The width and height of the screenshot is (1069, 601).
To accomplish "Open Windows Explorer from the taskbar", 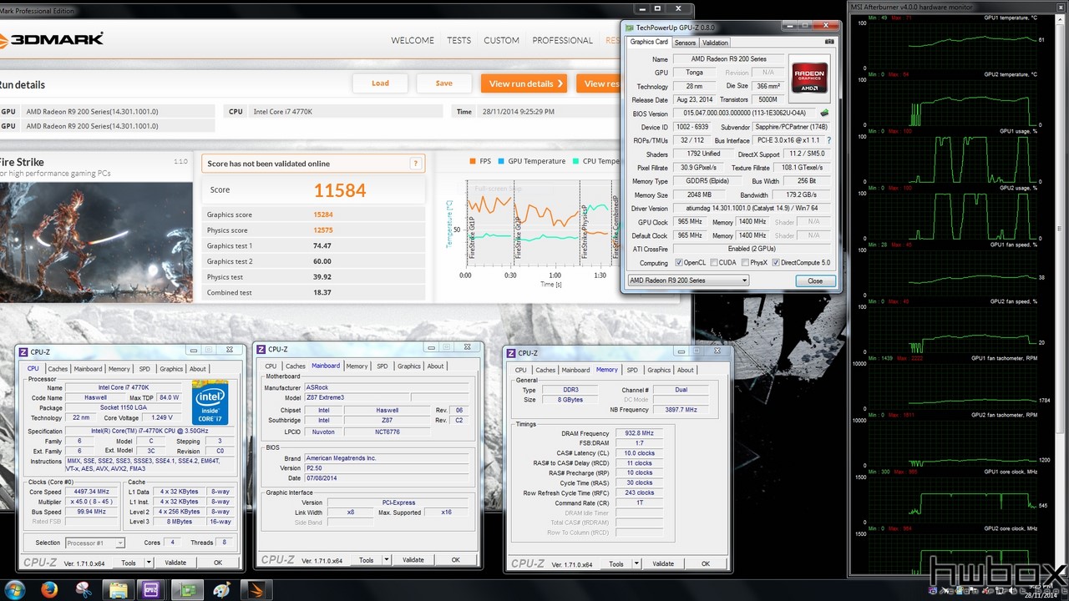I will (x=119, y=590).
